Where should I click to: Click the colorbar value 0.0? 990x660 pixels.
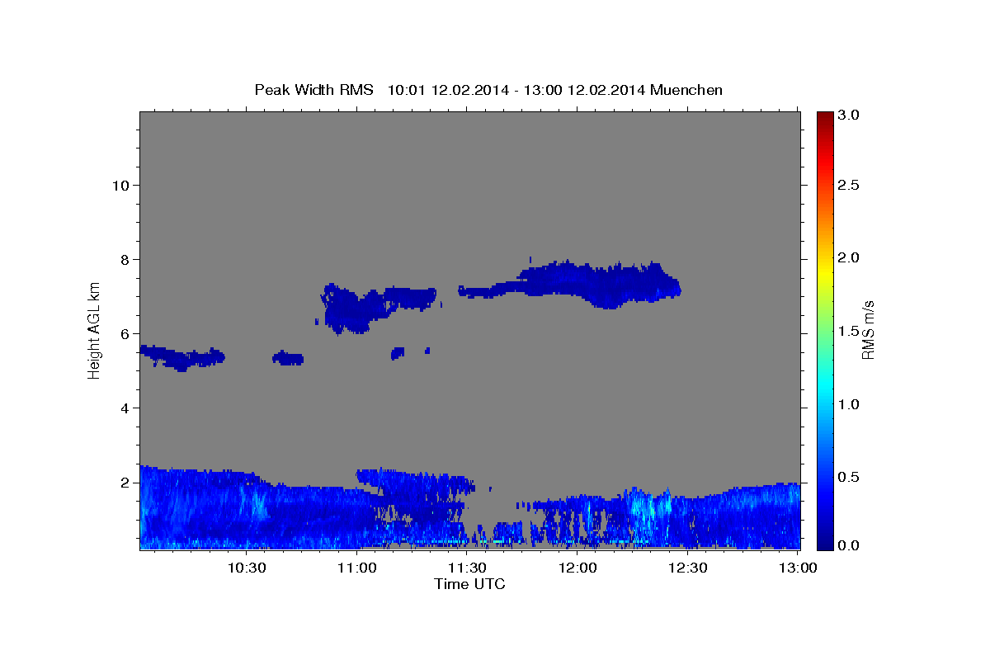point(850,546)
